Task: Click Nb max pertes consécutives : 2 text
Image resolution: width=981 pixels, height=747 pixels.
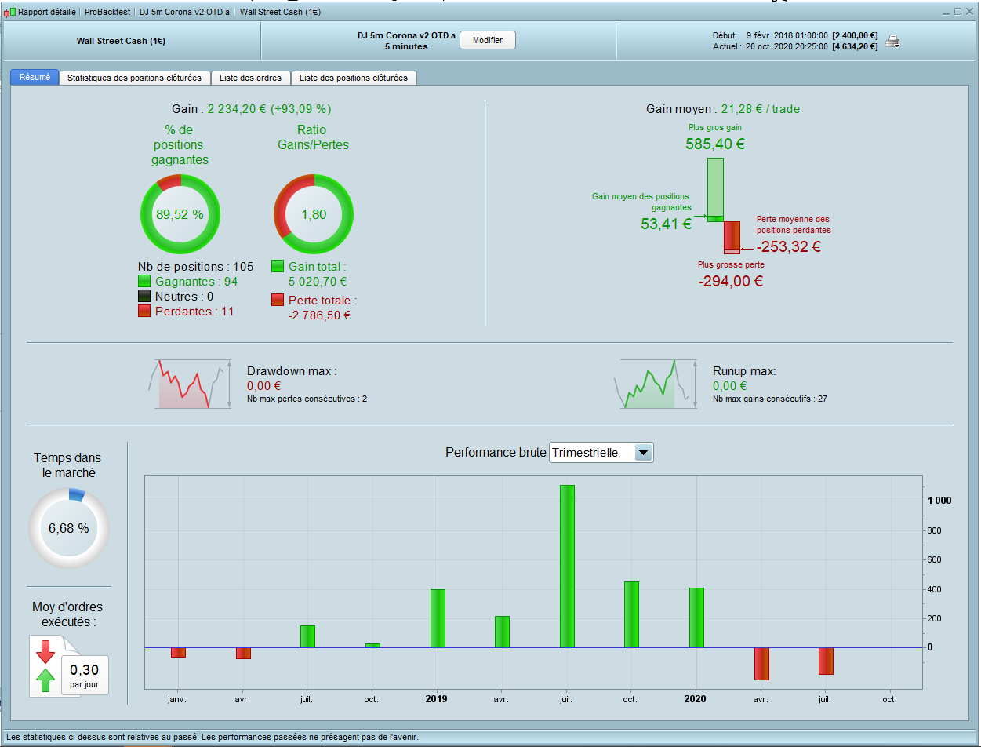Action: coord(307,399)
